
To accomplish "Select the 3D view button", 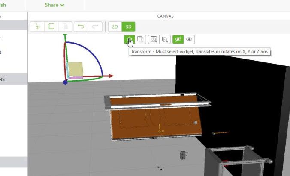I will pyautogui.click(x=128, y=26).
